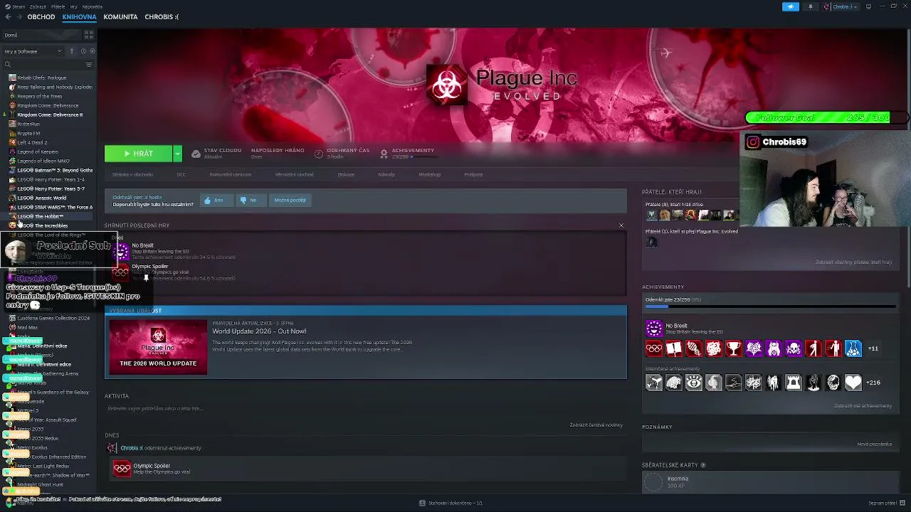
Task: Open the Nápověda menu
Action: click(x=92, y=6)
